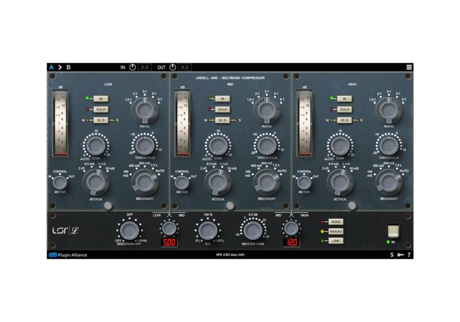
Task: Click the LOW band ATTACK knob
Action: pos(96,182)
